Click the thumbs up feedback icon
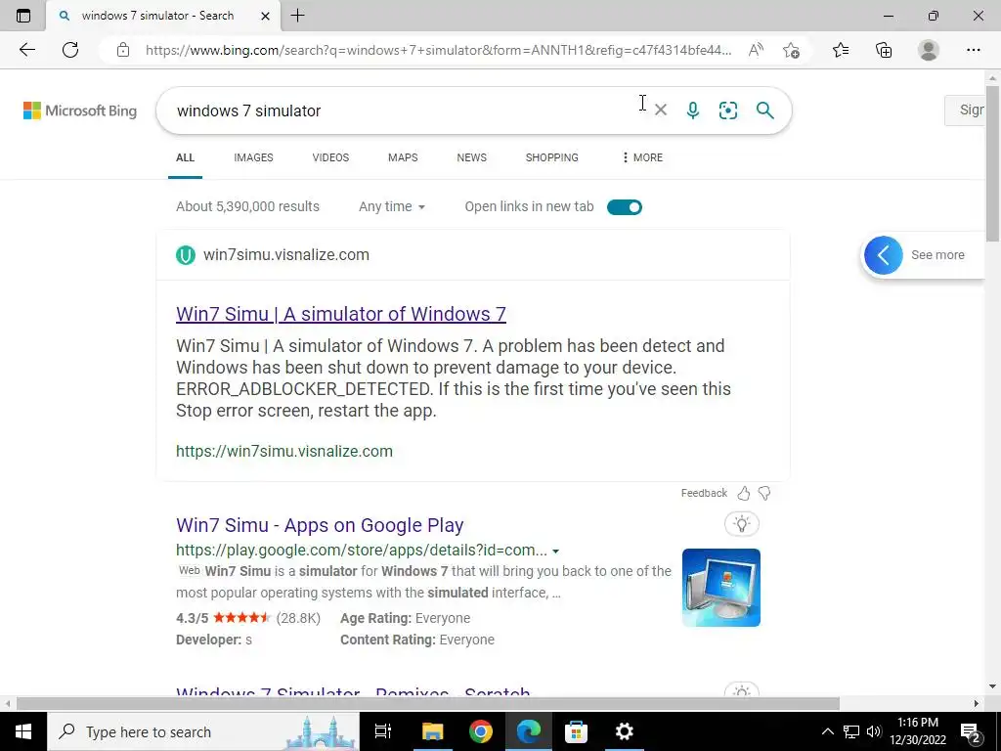Screen dimensions: 1001x751 [744, 493]
